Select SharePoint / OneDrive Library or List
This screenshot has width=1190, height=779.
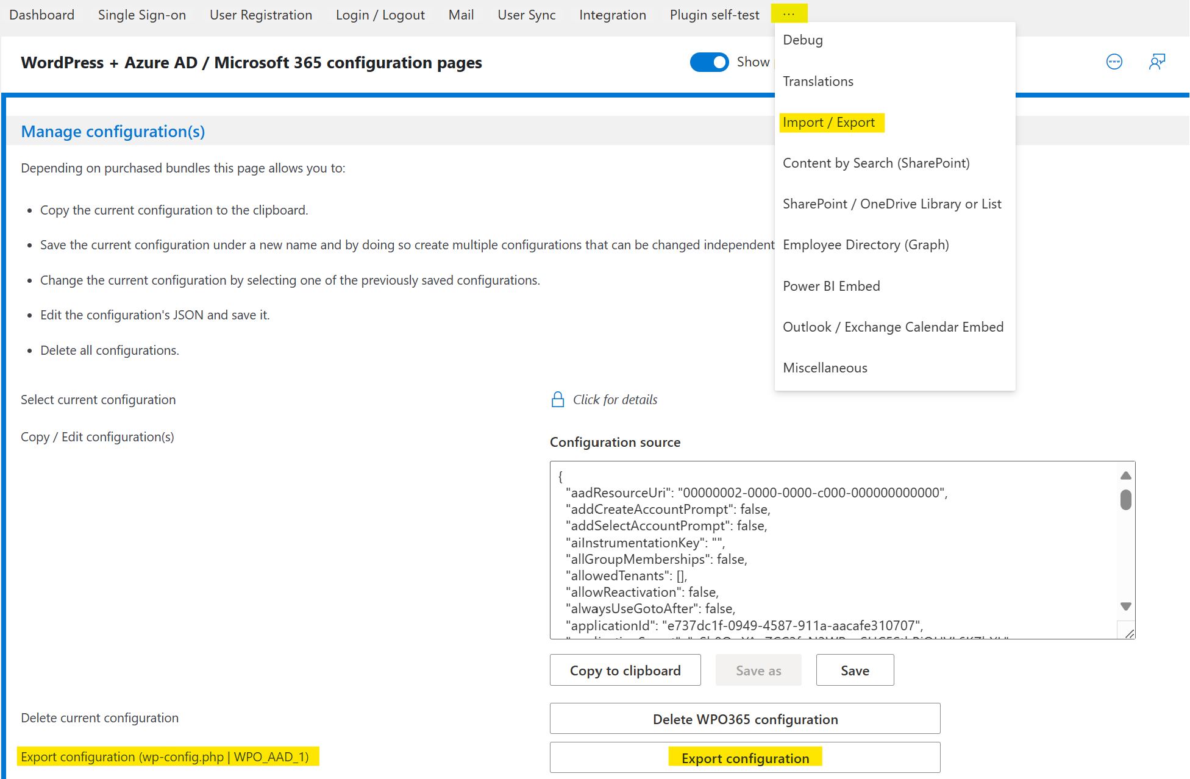pyautogui.click(x=892, y=204)
